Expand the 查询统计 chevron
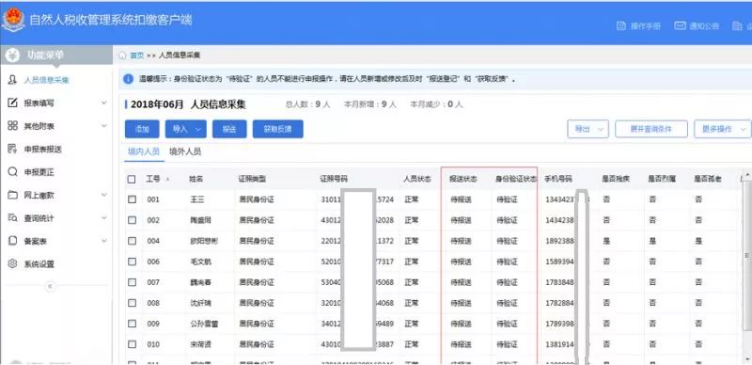Image resolution: width=752 pixels, height=365 pixels. tap(104, 218)
